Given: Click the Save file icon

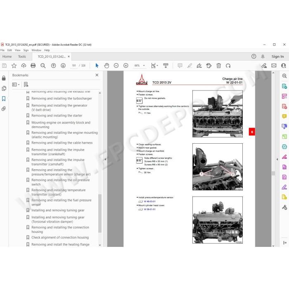Looking at the screenshot, I should point(5,66).
